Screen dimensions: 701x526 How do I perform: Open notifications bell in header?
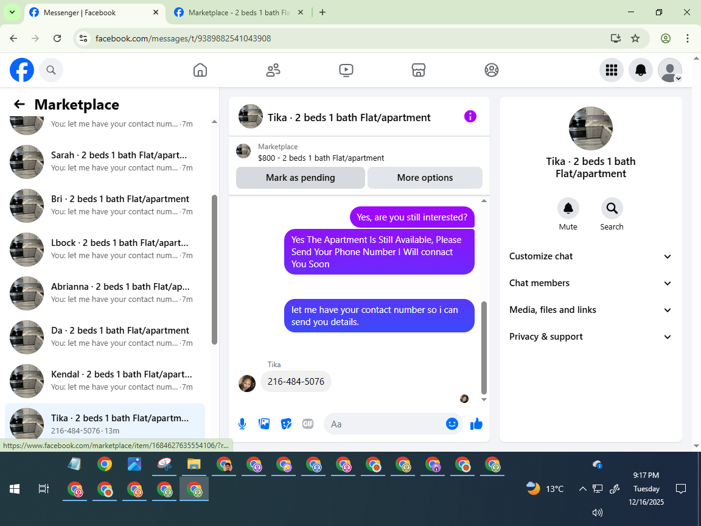[641, 70]
